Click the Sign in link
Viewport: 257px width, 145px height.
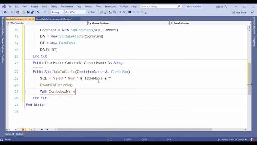[x=220, y=7]
